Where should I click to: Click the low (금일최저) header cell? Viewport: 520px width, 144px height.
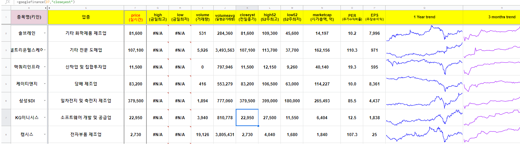click(180, 17)
